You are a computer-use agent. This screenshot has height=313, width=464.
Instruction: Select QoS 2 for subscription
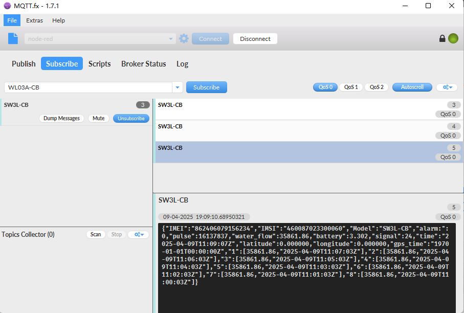click(377, 87)
